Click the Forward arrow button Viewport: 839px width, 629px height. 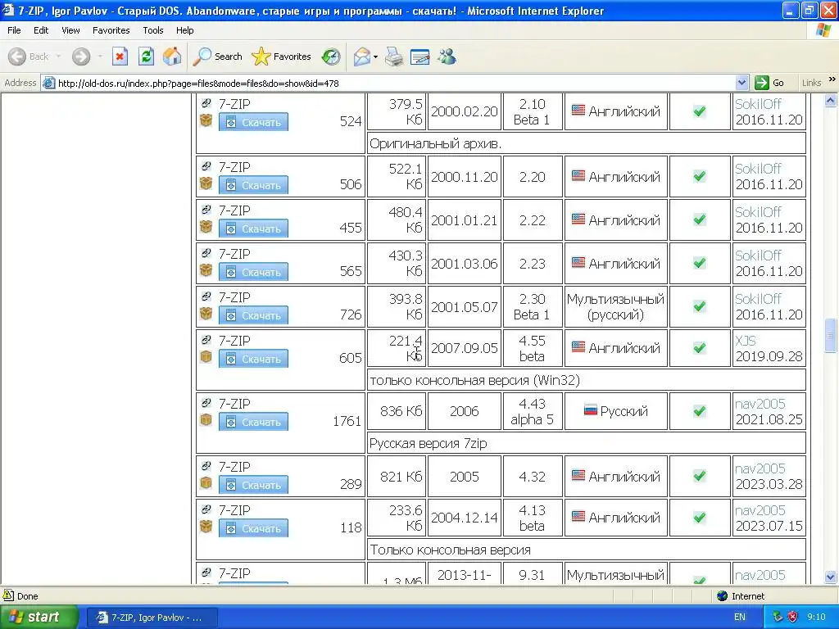[x=81, y=57]
